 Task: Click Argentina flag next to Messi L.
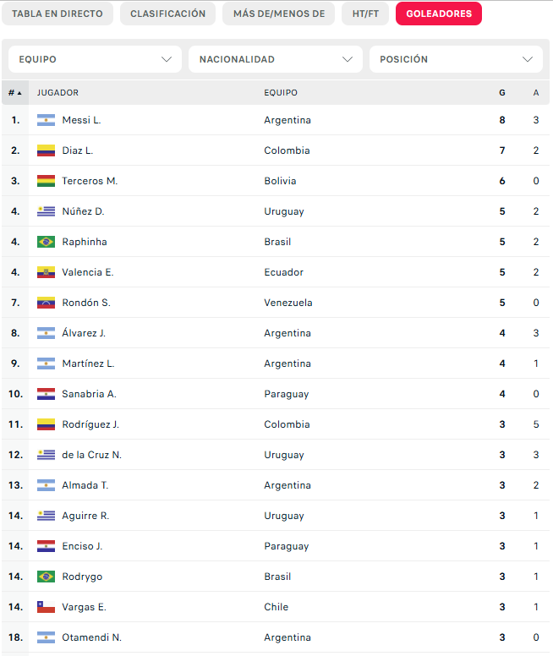click(x=46, y=120)
